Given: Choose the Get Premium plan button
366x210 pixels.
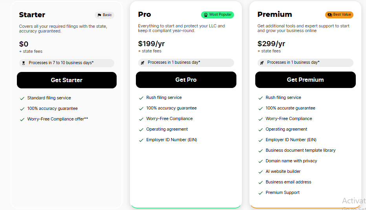Looking at the screenshot, I should (x=305, y=80).
